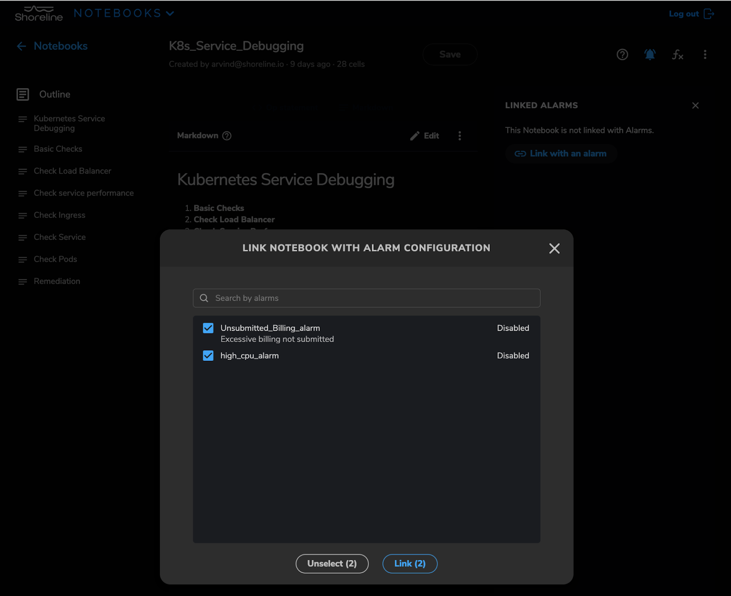This screenshot has width=731, height=596.
Task: Click Link with an alarm button
Action: click(561, 153)
